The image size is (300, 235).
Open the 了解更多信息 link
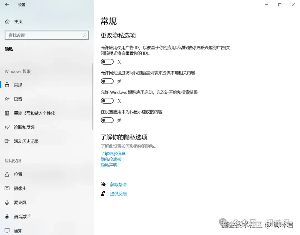[x=113, y=153]
